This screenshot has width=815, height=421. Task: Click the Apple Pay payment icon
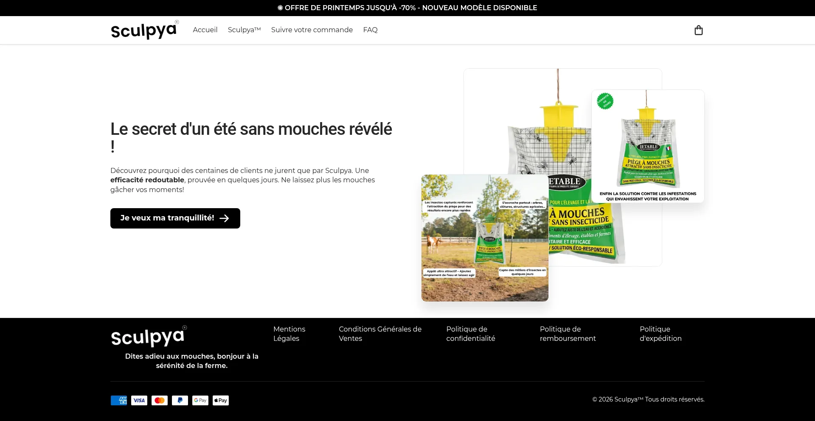(221, 400)
